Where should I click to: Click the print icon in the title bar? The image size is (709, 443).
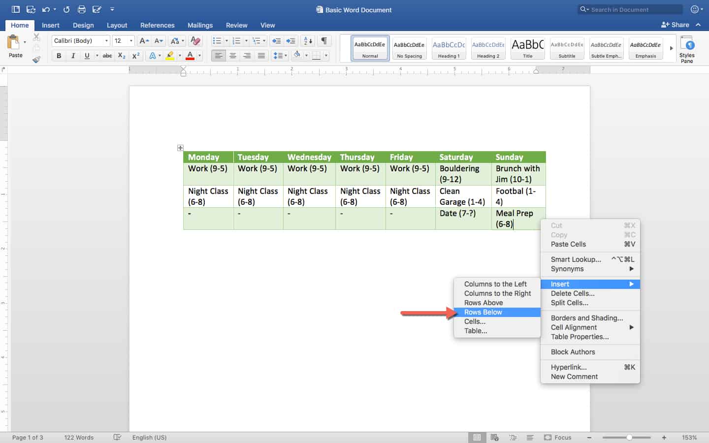(82, 9)
